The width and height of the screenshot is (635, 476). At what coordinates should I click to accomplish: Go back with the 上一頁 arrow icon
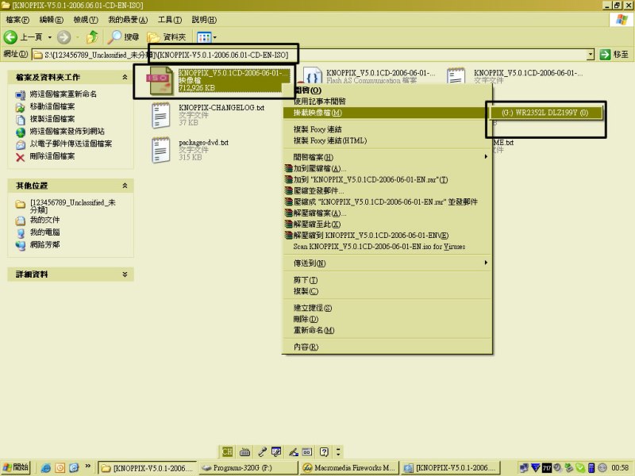click(x=10, y=37)
